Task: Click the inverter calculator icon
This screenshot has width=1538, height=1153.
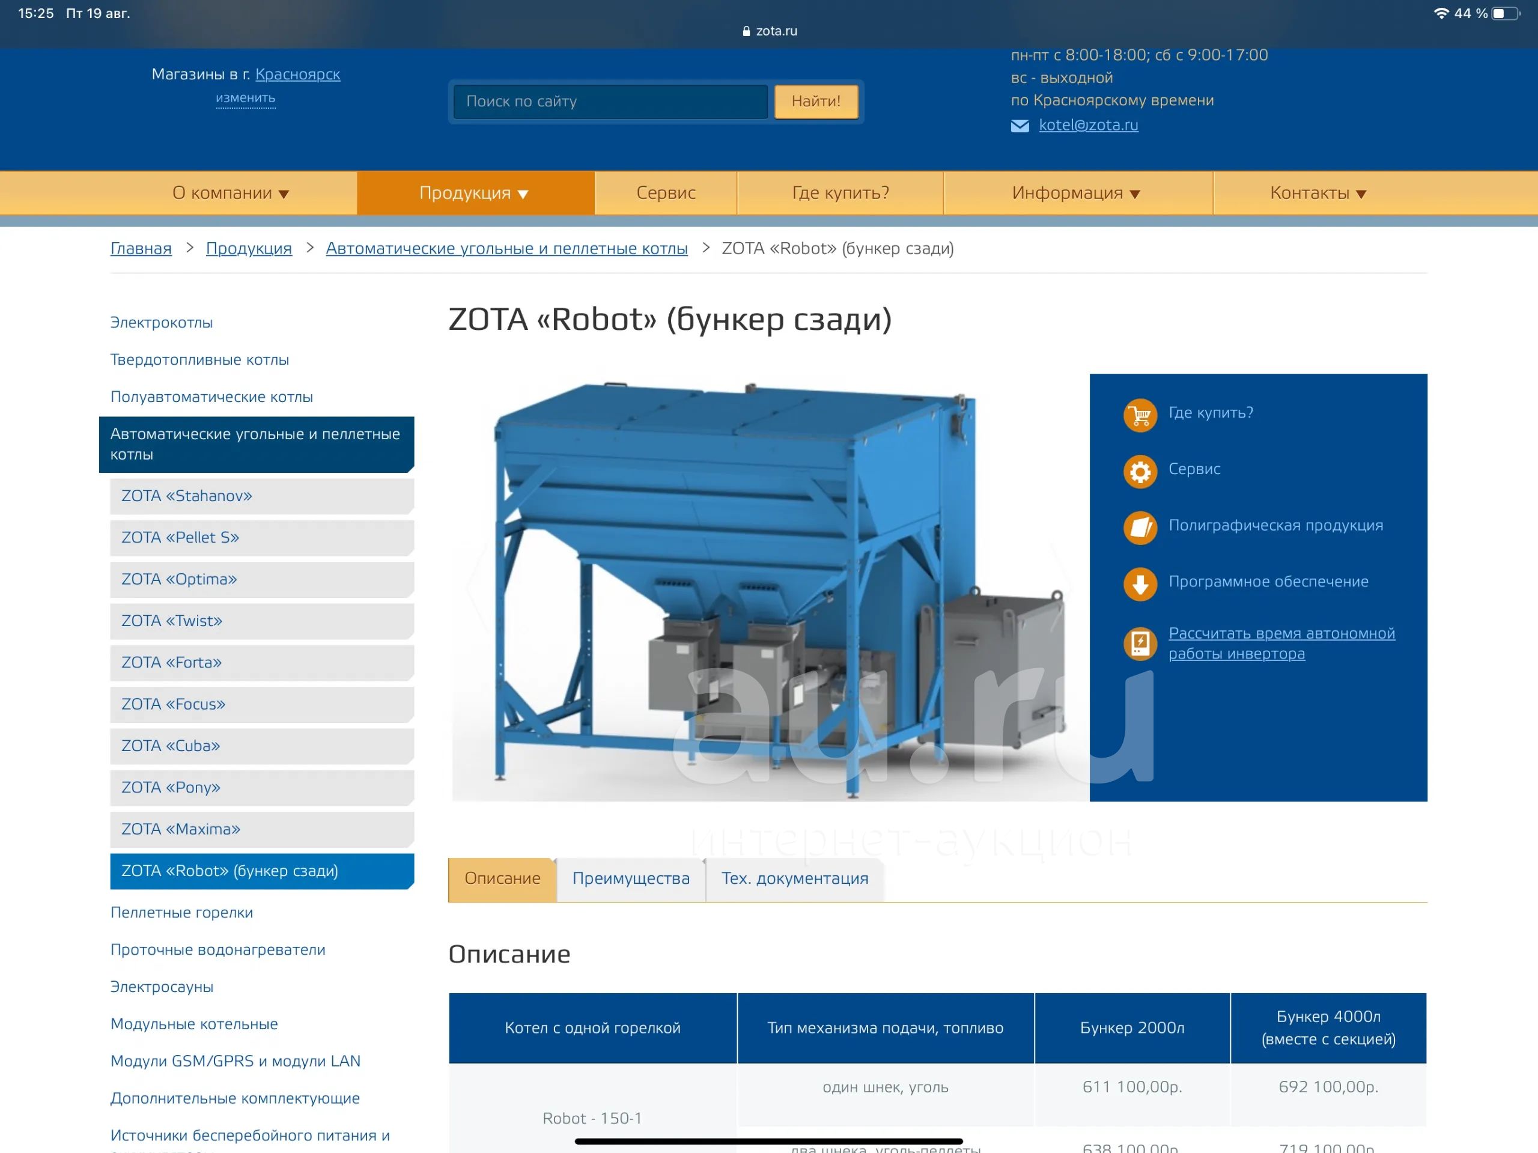Action: pyautogui.click(x=1140, y=643)
